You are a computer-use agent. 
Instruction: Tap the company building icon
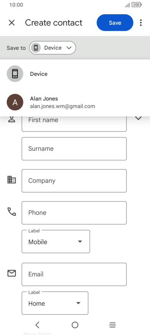(11, 180)
